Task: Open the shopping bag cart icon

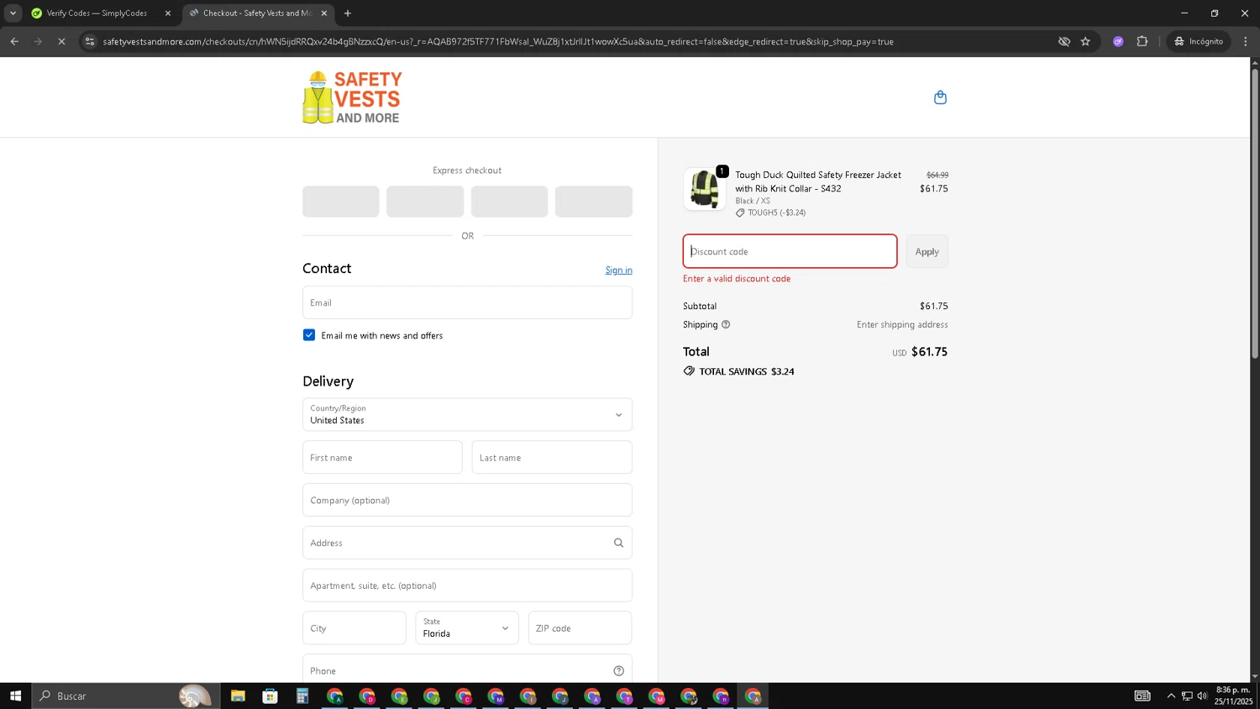Action: pyautogui.click(x=940, y=97)
